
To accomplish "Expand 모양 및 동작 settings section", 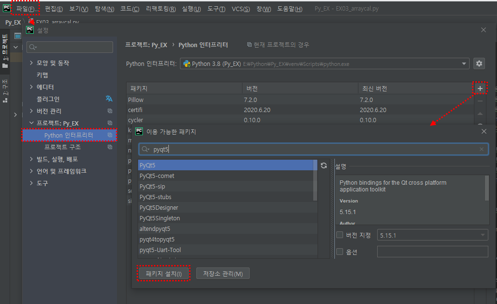I will [x=31, y=63].
